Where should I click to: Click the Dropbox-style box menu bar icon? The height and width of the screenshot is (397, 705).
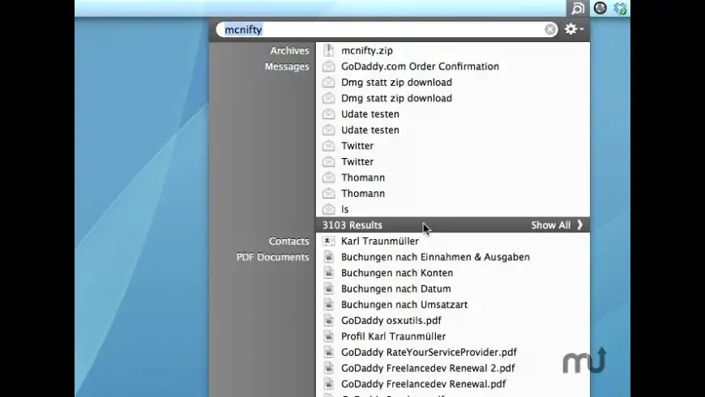[620, 9]
